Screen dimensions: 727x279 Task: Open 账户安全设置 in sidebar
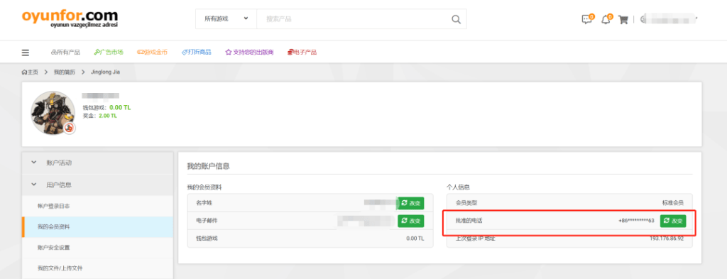(97, 248)
